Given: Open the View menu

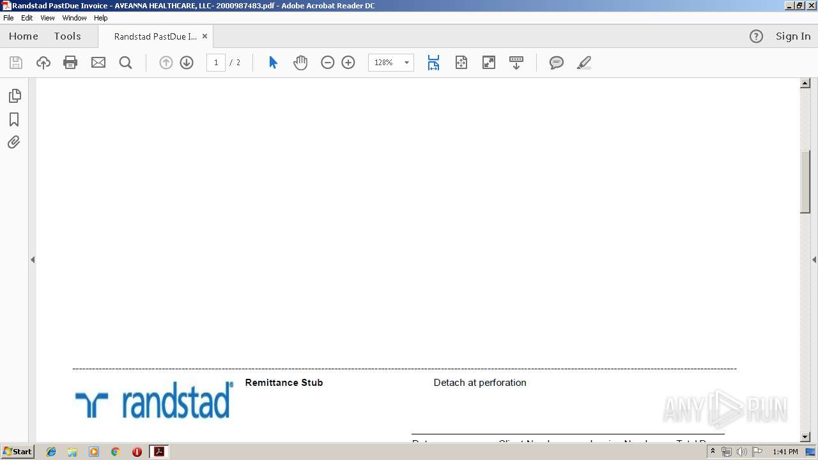Looking at the screenshot, I should point(47,18).
